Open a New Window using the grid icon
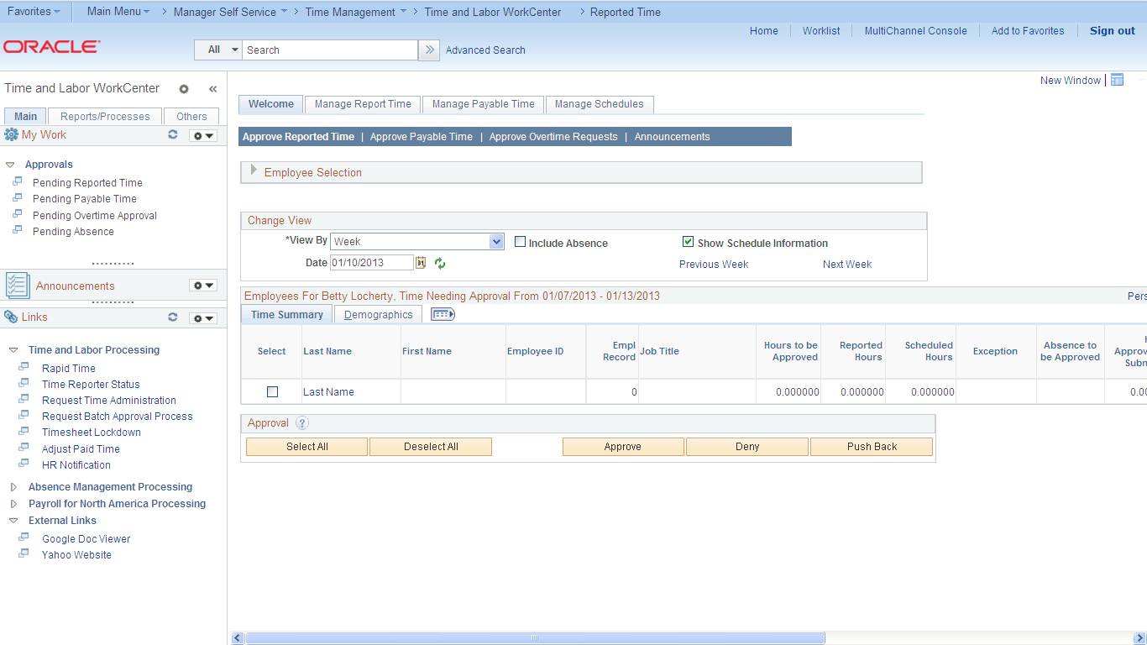The width and height of the screenshot is (1147, 645). point(1117,79)
